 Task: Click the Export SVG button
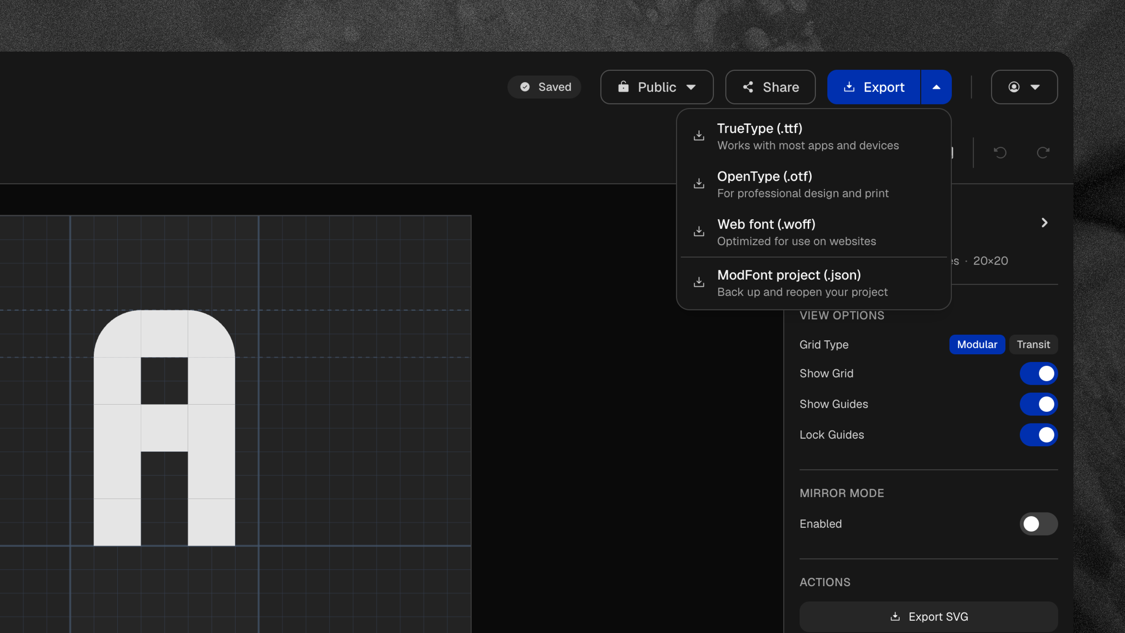tap(928, 616)
